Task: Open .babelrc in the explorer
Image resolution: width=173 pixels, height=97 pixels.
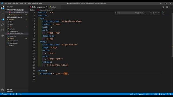Action: coord(12,29)
